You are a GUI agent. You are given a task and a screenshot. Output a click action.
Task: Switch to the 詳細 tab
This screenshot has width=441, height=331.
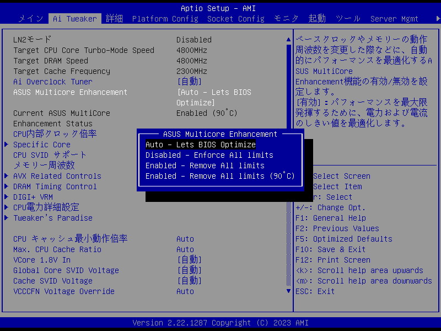[x=114, y=19]
